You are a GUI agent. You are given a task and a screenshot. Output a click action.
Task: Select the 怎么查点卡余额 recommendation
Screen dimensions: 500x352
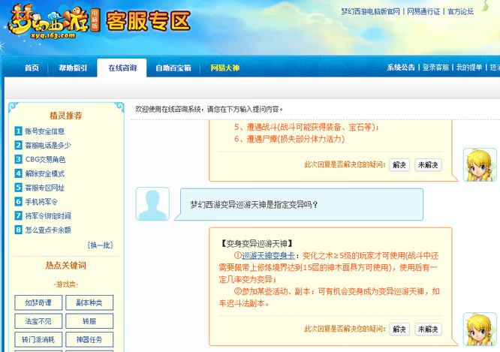[x=48, y=230]
